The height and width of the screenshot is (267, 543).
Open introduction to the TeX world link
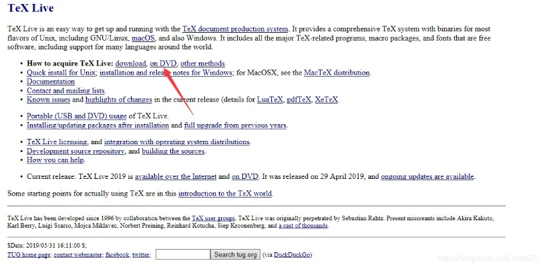225,194
